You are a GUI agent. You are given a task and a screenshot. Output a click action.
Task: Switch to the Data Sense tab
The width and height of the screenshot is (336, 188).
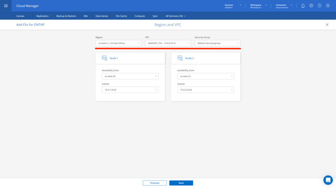tap(101, 16)
